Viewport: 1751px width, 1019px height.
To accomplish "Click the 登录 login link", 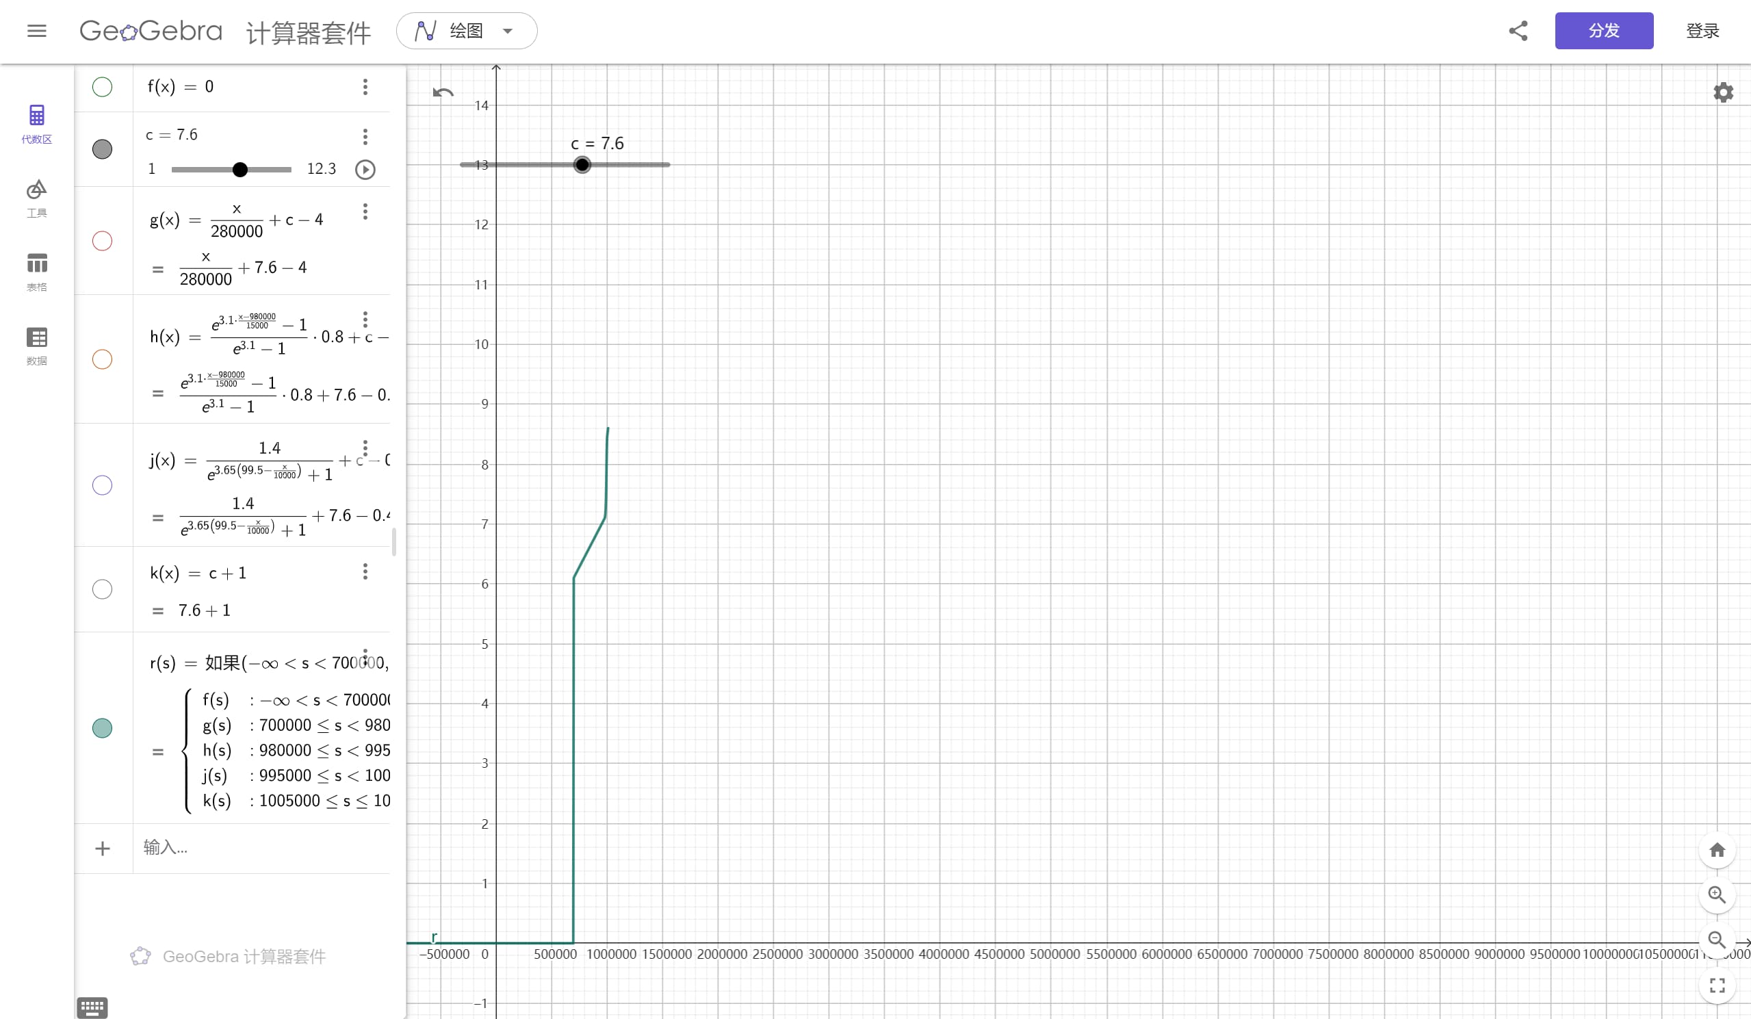I will pyautogui.click(x=1702, y=31).
